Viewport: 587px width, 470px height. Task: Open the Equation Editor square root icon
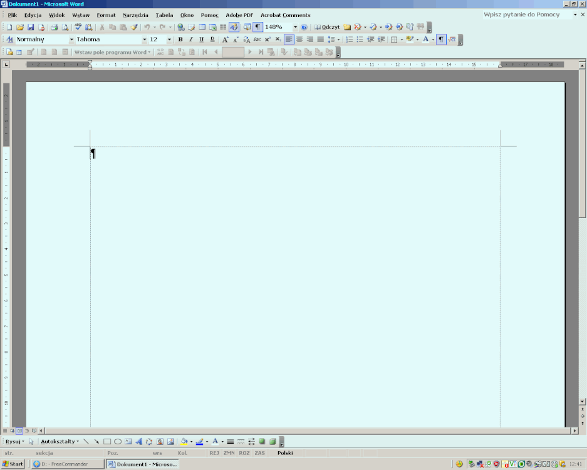click(452, 39)
